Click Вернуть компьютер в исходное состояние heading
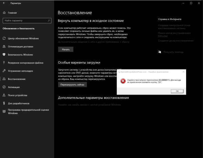Screen dimensions: 203x158 pos(91,21)
